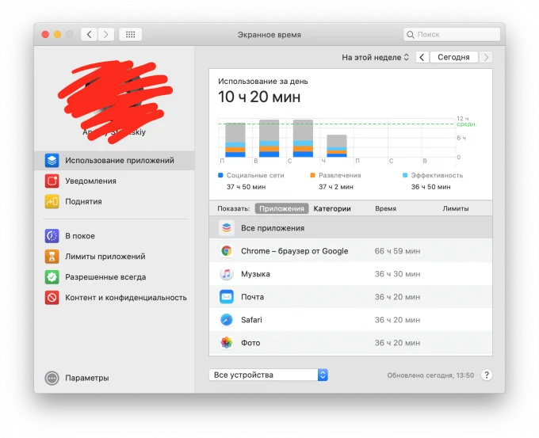Viewport: 539px width, 438px height.
Task: Click the '36 ч 50 мин' productivity total
Action: click(430, 187)
